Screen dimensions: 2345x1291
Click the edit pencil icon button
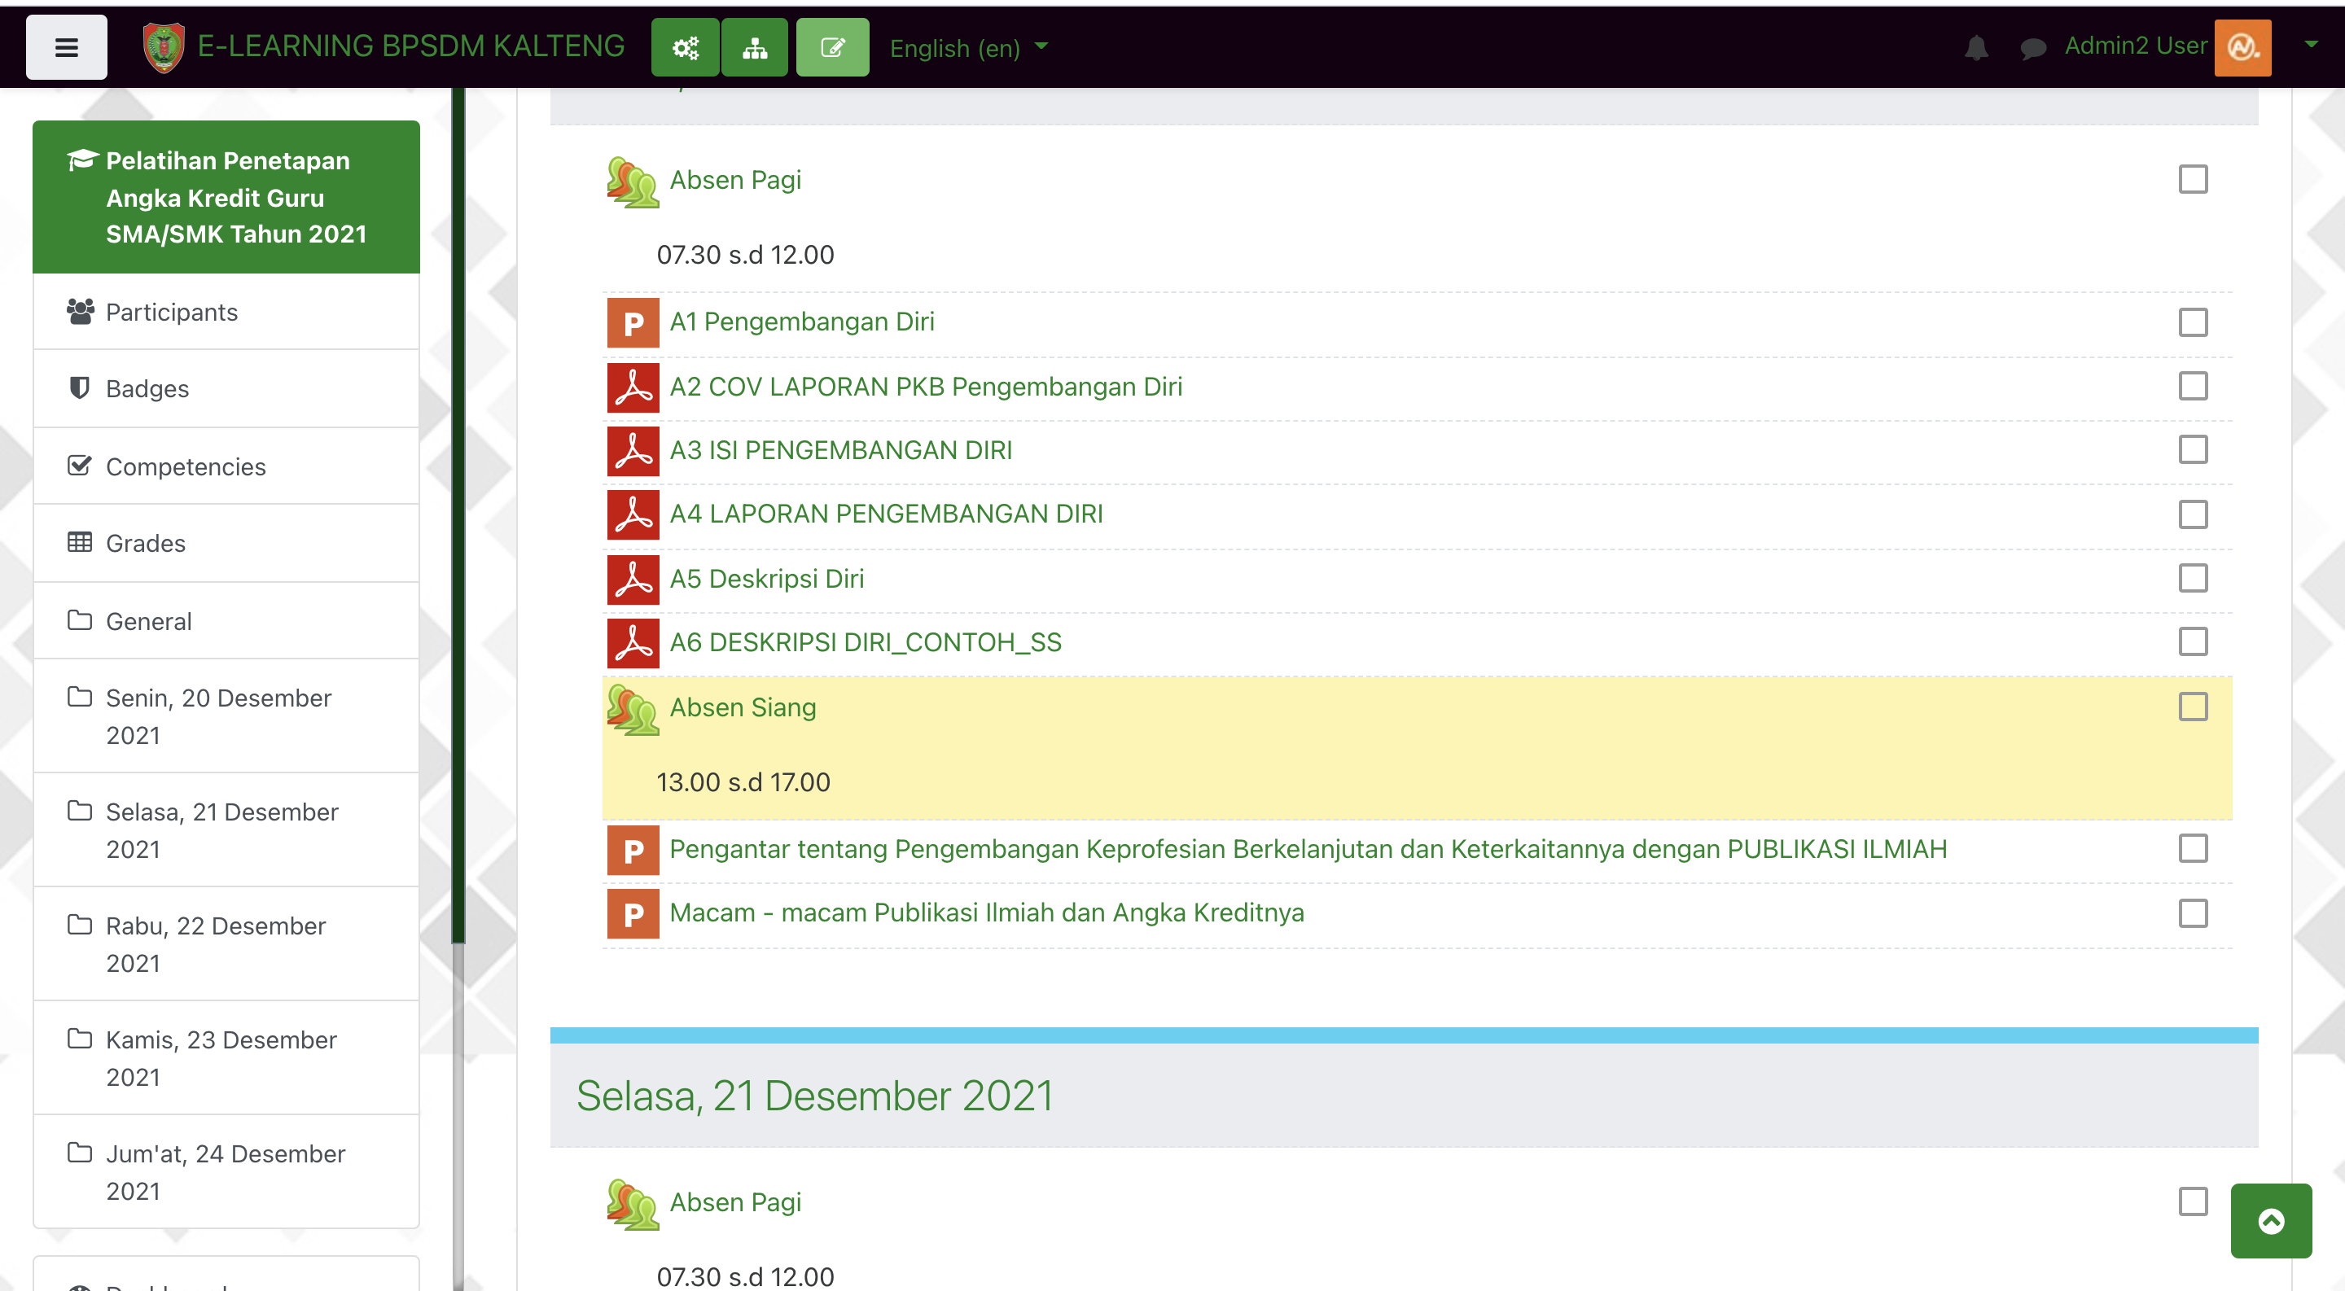[832, 47]
